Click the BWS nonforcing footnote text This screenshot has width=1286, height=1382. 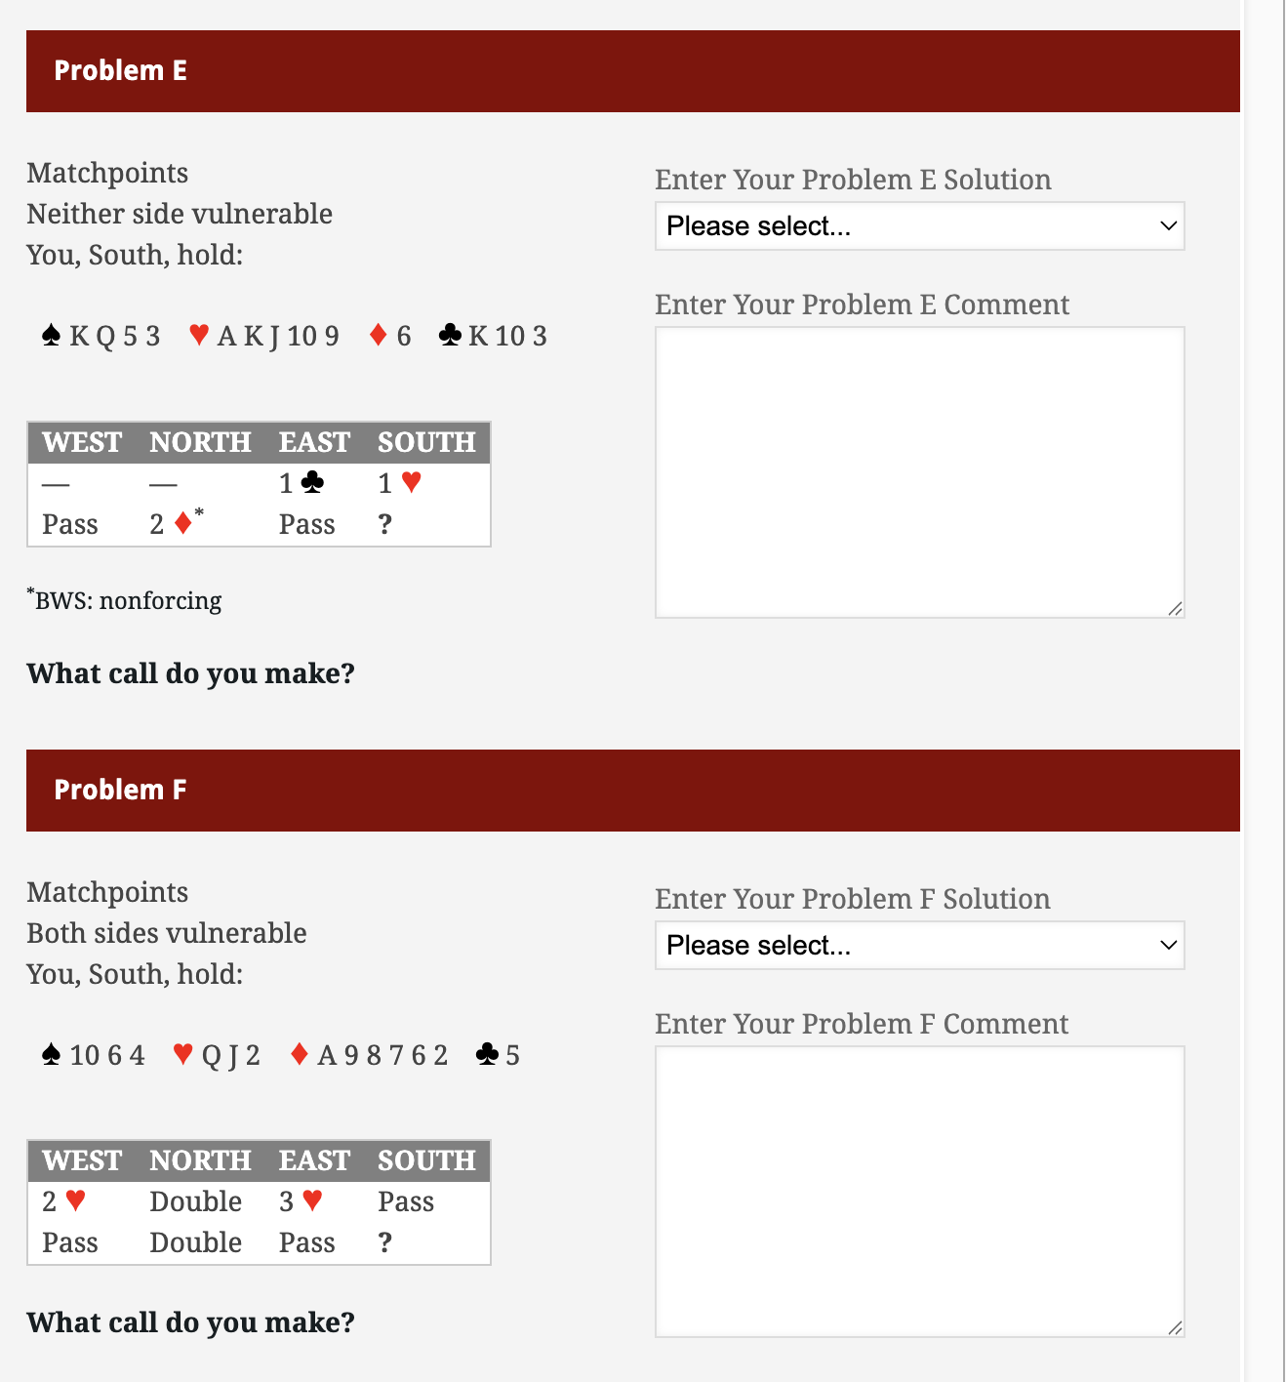pos(128,600)
